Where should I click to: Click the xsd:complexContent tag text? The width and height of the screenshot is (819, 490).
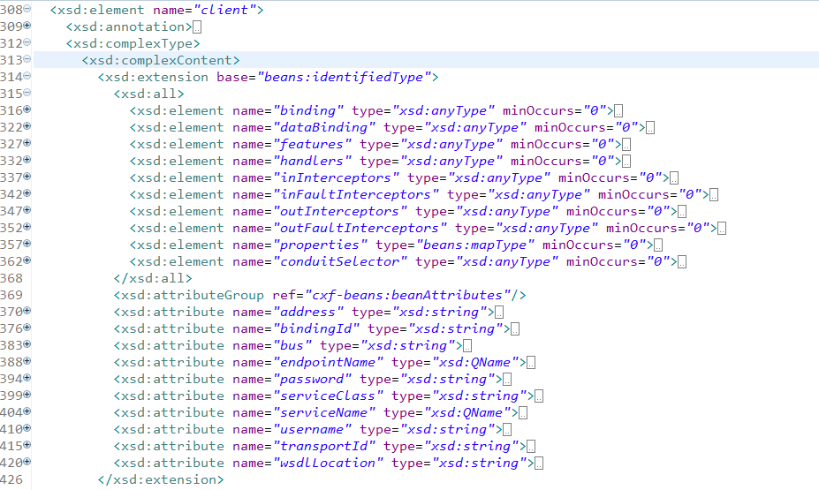click(x=161, y=61)
